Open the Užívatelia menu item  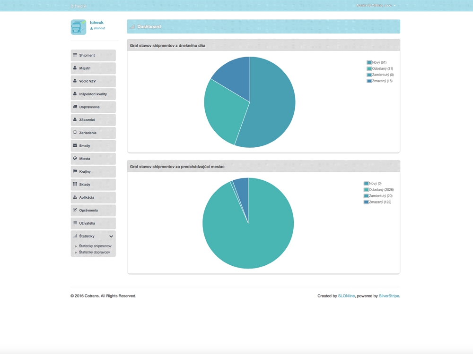coord(93,223)
